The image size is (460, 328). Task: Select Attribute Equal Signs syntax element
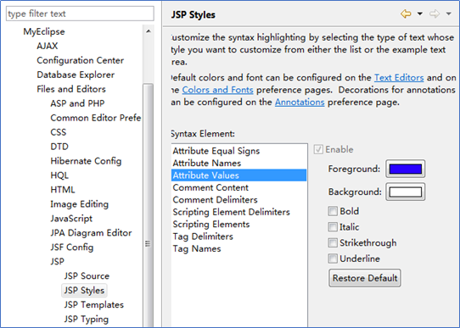[238, 151]
